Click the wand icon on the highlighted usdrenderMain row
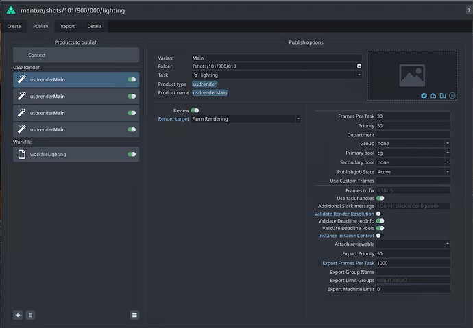The width and height of the screenshot is (473, 328). [22, 79]
